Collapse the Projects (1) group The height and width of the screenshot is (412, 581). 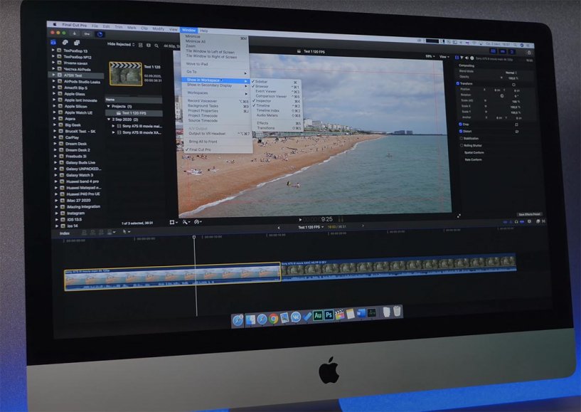[109, 106]
